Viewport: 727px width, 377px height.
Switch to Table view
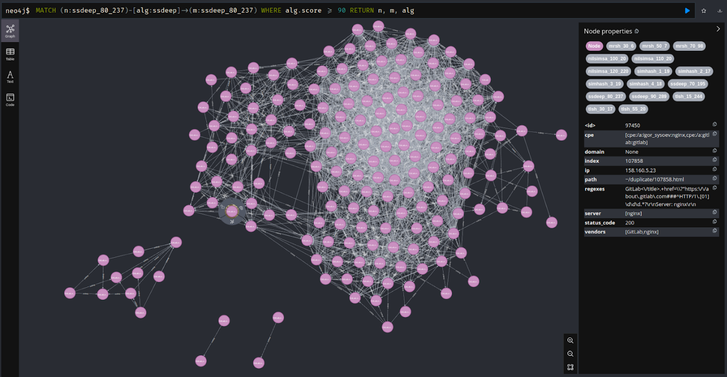(x=10, y=54)
